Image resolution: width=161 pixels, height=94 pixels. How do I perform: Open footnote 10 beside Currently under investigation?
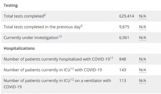(60, 37)
